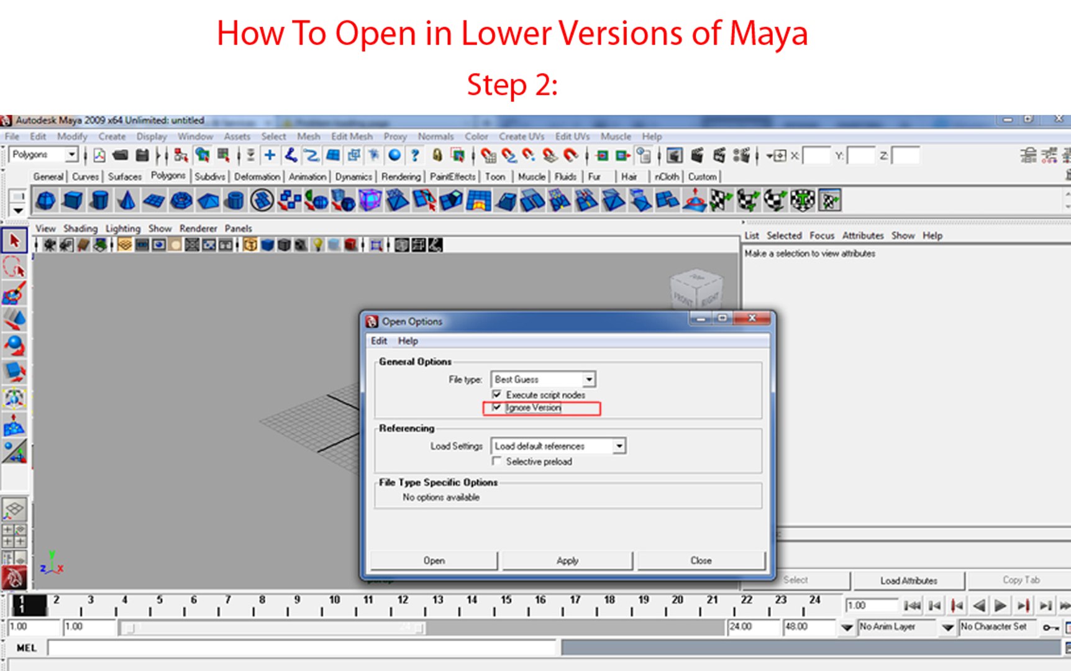
Task: Open the viewport Shading menu
Action: (x=80, y=229)
